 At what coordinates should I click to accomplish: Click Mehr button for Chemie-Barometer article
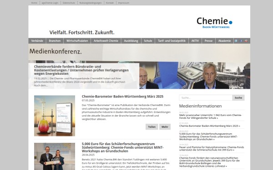pyautogui.click(x=165, y=127)
